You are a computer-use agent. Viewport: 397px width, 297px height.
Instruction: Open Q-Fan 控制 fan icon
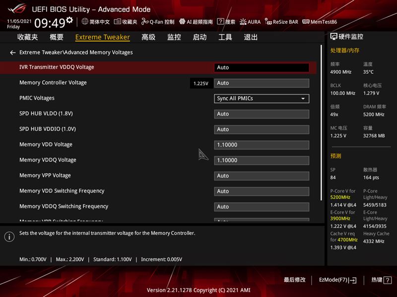(x=145, y=21)
